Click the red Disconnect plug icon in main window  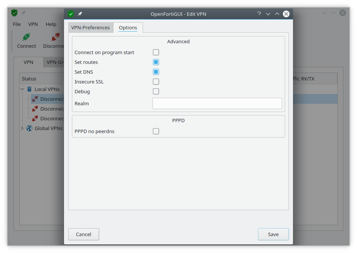[x=56, y=37]
